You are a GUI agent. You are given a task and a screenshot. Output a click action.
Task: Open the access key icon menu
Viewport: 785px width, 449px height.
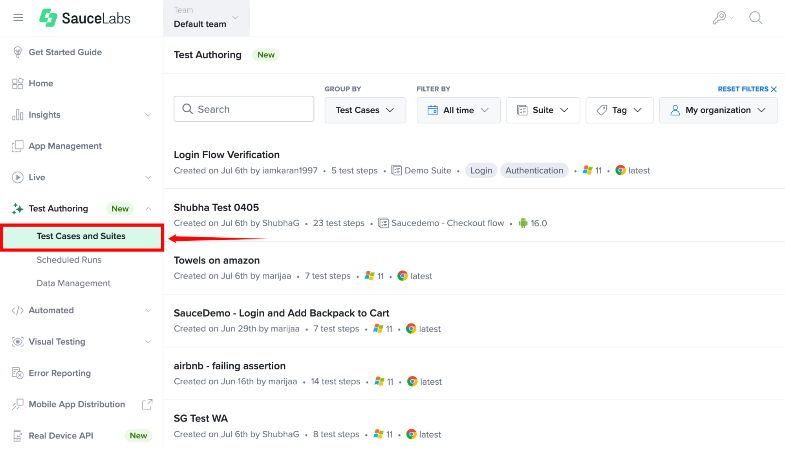[723, 18]
